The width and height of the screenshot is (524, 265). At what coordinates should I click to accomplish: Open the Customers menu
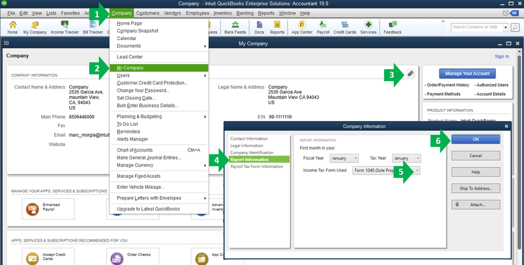(x=148, y=13)
